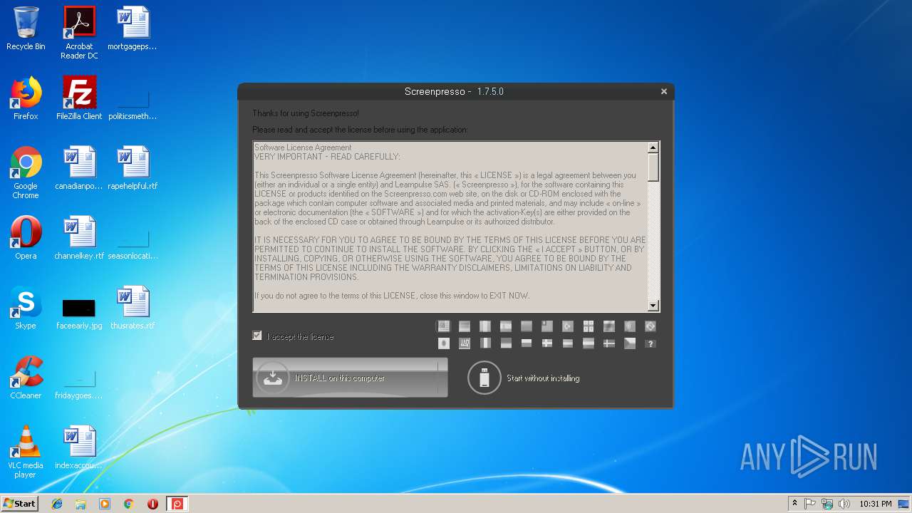
Task: Click INSTALL on this computer
Action: (x=350, y=378)
